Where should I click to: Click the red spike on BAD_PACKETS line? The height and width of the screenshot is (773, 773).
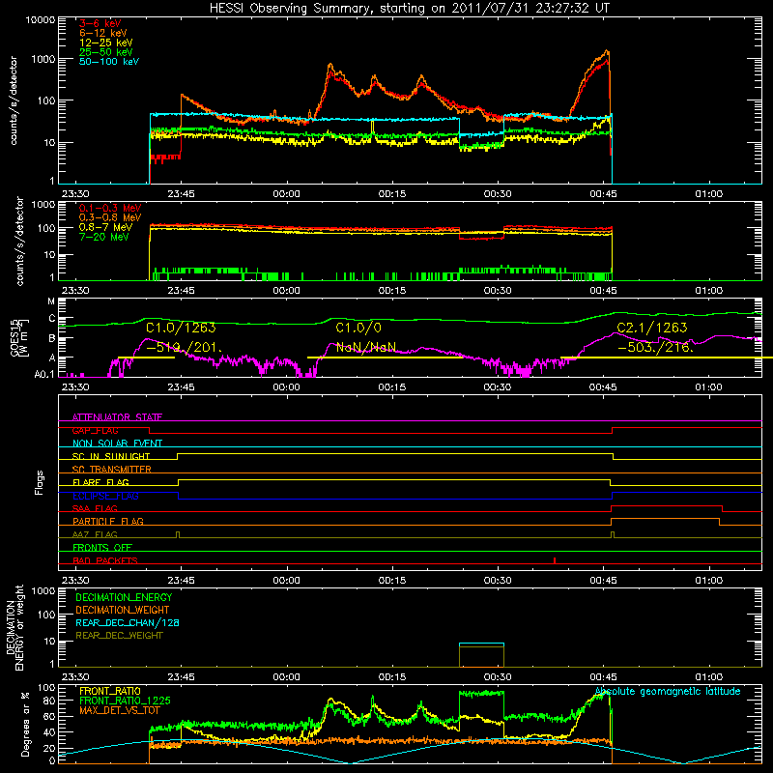click(x=555, y=560)
